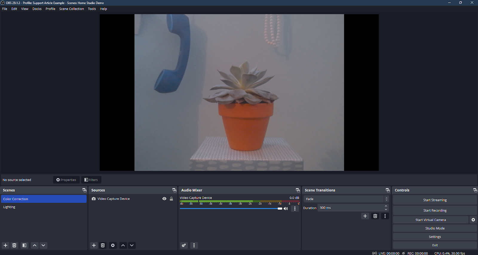Move scene up arrow in Scenes dock

click(35, 245)
